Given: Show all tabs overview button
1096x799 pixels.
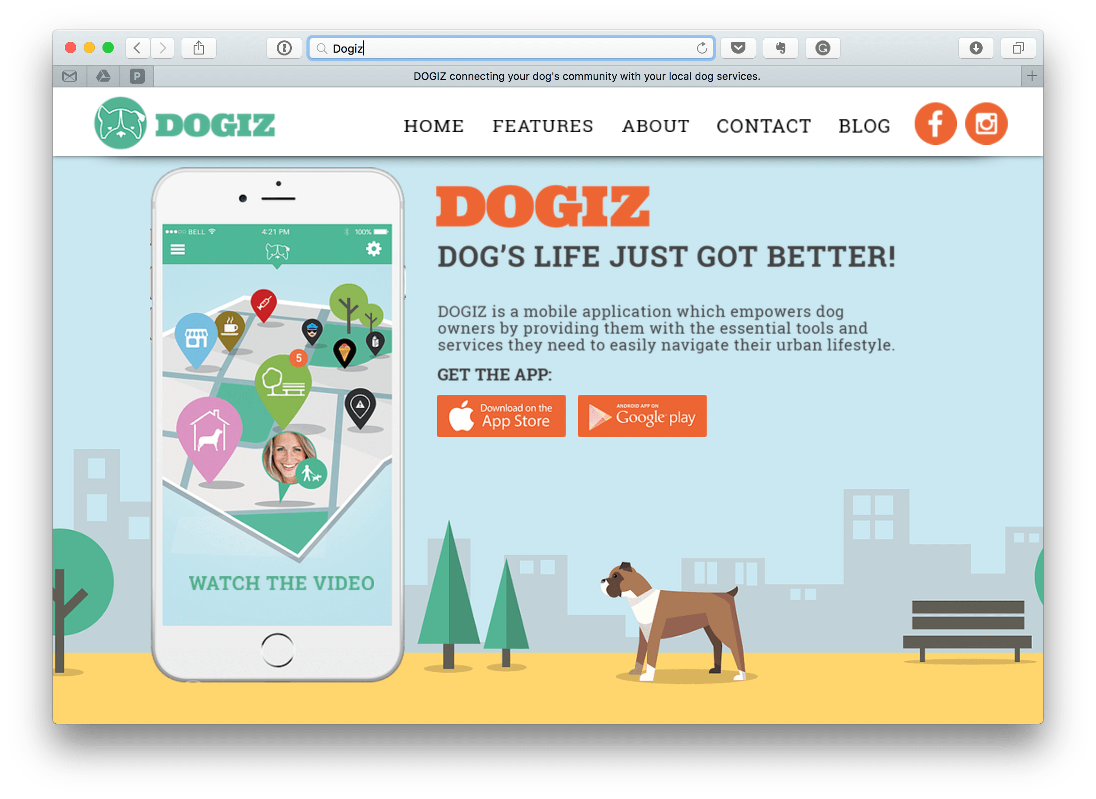Looking at the screenshot, I should [1018, 48].
